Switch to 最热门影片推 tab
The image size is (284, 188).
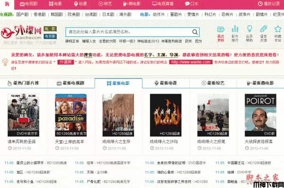point(23,83)
